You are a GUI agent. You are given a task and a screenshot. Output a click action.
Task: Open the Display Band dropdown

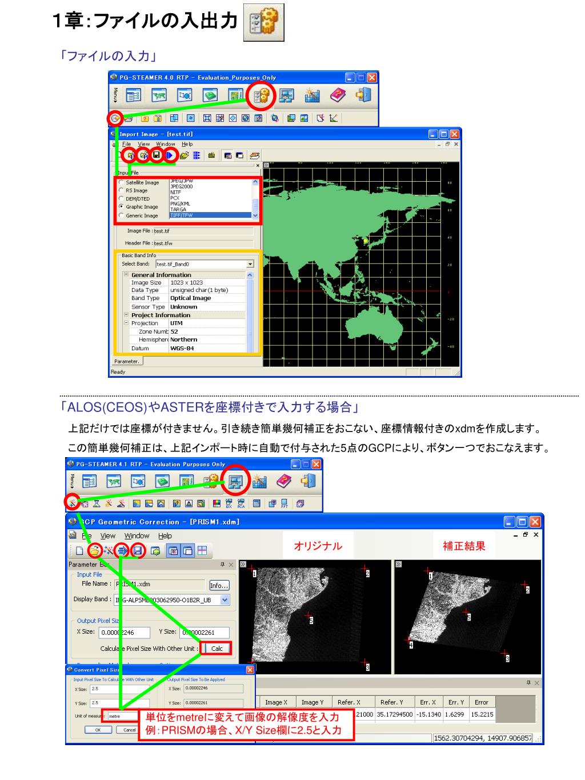[x=225, y=600]
